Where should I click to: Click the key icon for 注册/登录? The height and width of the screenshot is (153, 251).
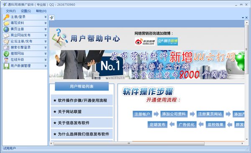click(x=6, y=17)
